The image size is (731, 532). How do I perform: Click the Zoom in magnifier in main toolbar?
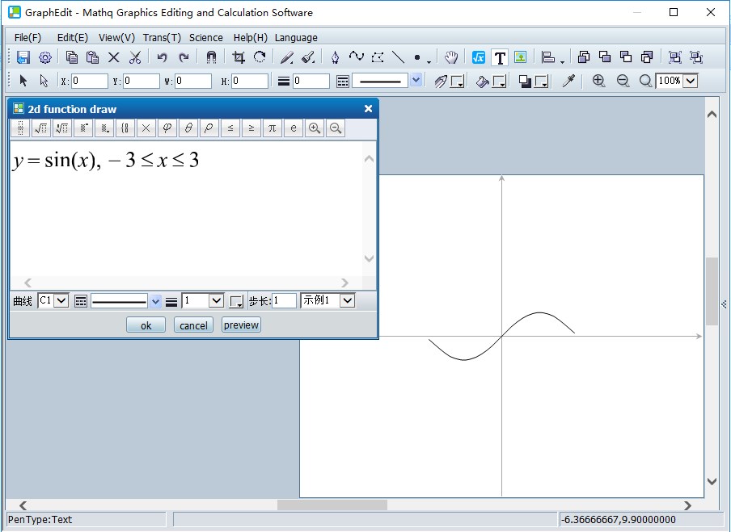point(598,81)
